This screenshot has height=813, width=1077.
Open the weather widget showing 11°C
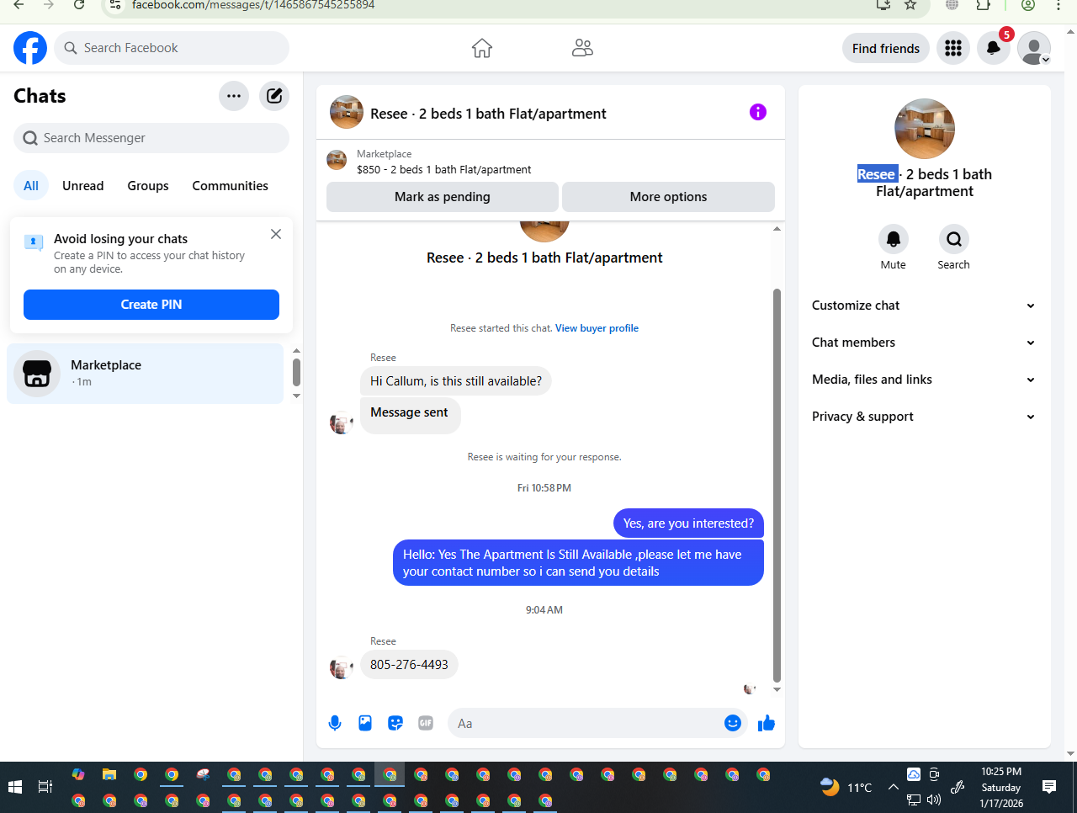847,787
